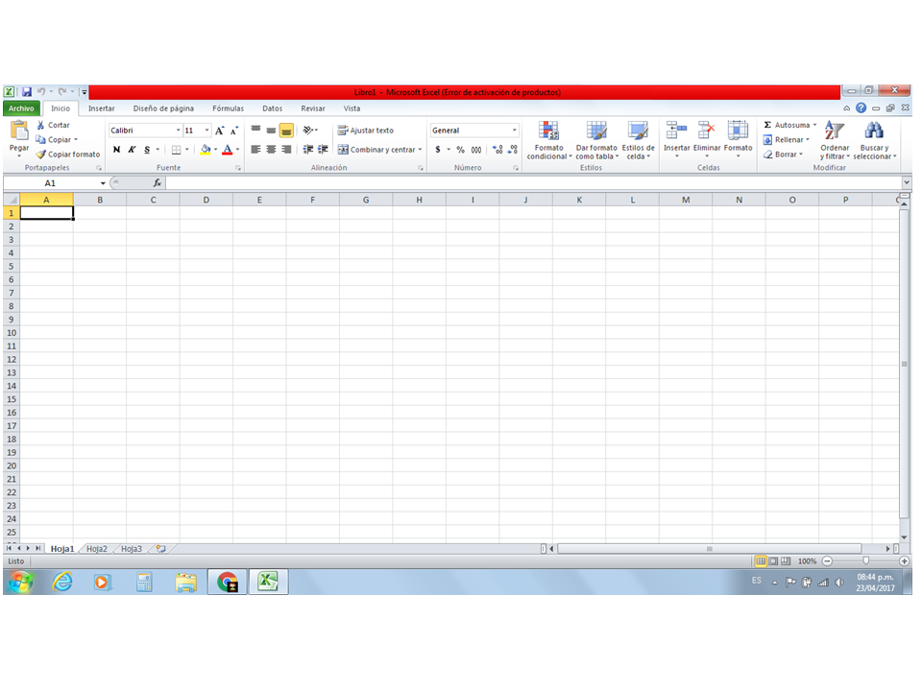The width and height of the screenshot is (922, 691).
Task: Increase decimal places
Action: [497, 150]
